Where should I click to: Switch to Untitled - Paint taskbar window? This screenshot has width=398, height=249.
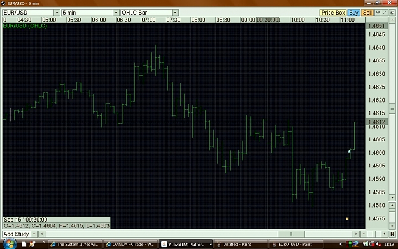[x=241, y=244]
